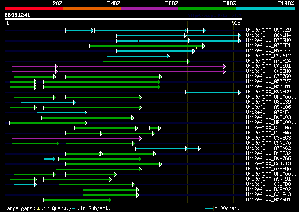
Task: Click the UniRef100_A7QY24 label
Action: (268, 61)
